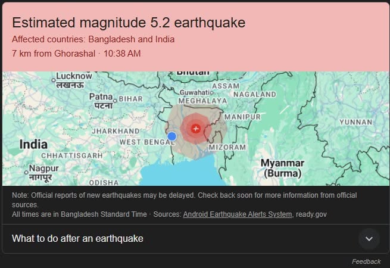Click the Manipur label on the map

pyautogui.click(x=243, y=117)
